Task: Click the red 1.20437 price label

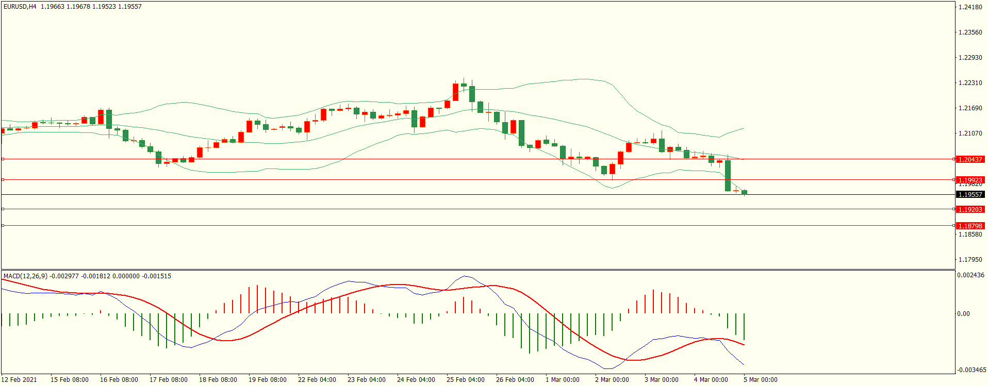Action: pos(970,160)
